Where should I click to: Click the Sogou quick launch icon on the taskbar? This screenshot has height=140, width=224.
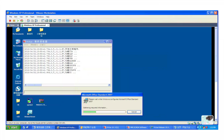point(24,127)
